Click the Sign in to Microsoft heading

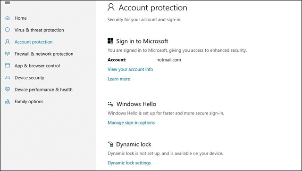[142, 41]
